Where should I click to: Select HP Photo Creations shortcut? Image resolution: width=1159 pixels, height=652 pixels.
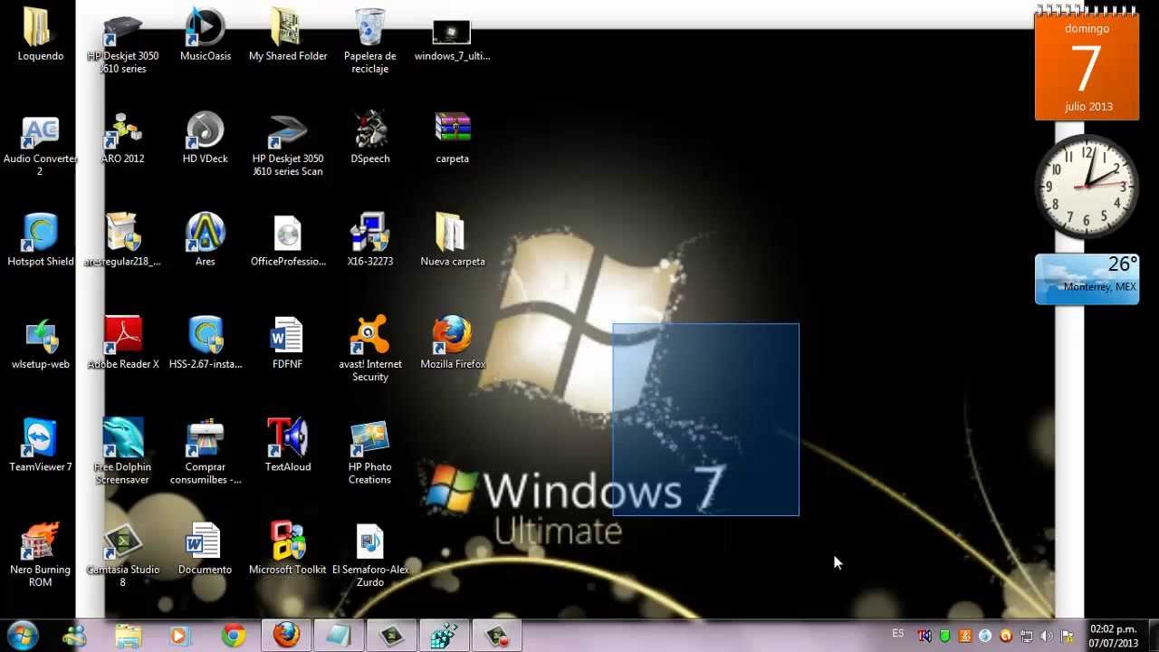pyautogui.click(x=369, y=452)
